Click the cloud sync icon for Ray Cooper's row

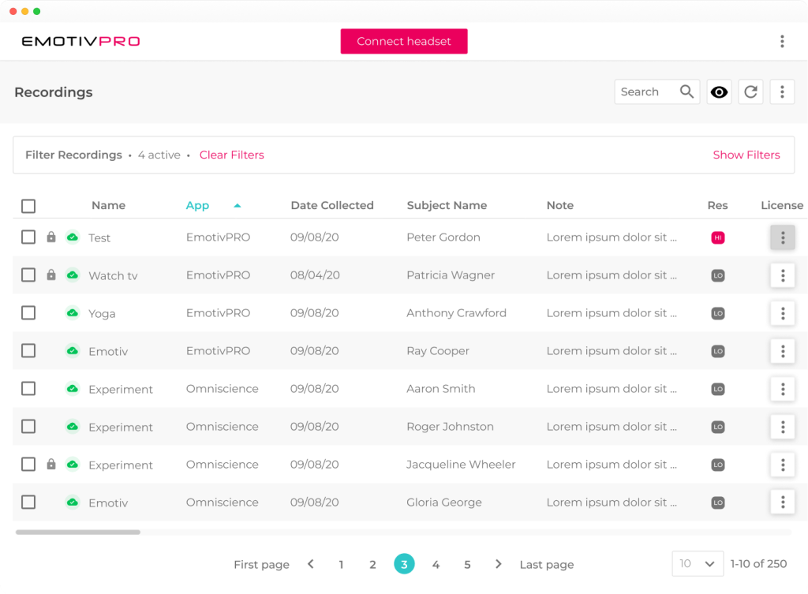click(73, 351)
